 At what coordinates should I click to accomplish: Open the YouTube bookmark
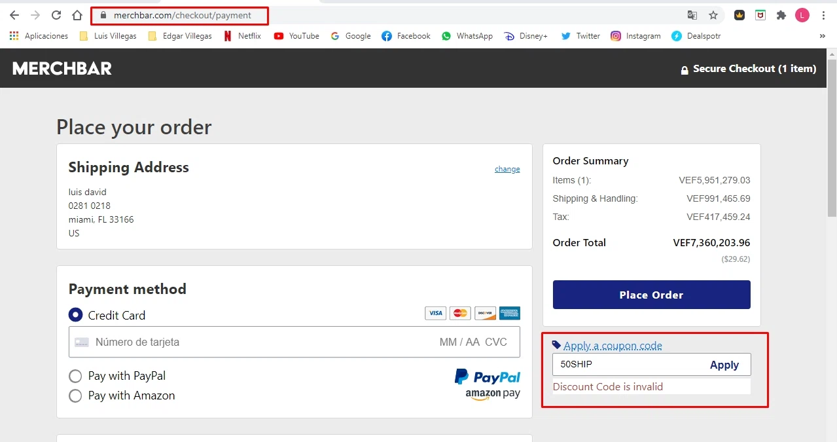(296, 36)
